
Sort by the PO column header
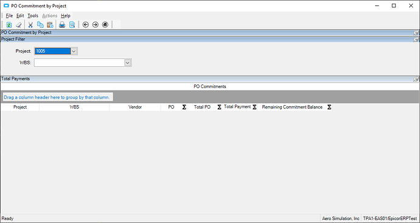click(171, 107)
